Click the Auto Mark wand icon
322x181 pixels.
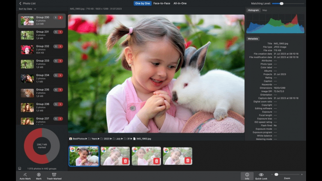pyautogui.click(x=25, y=174)
